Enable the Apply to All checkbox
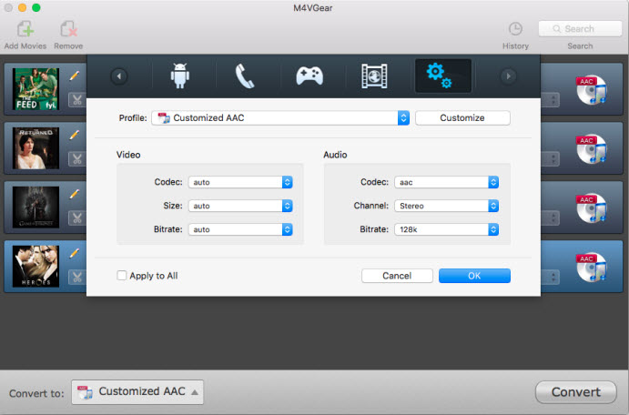 (122, 276)
